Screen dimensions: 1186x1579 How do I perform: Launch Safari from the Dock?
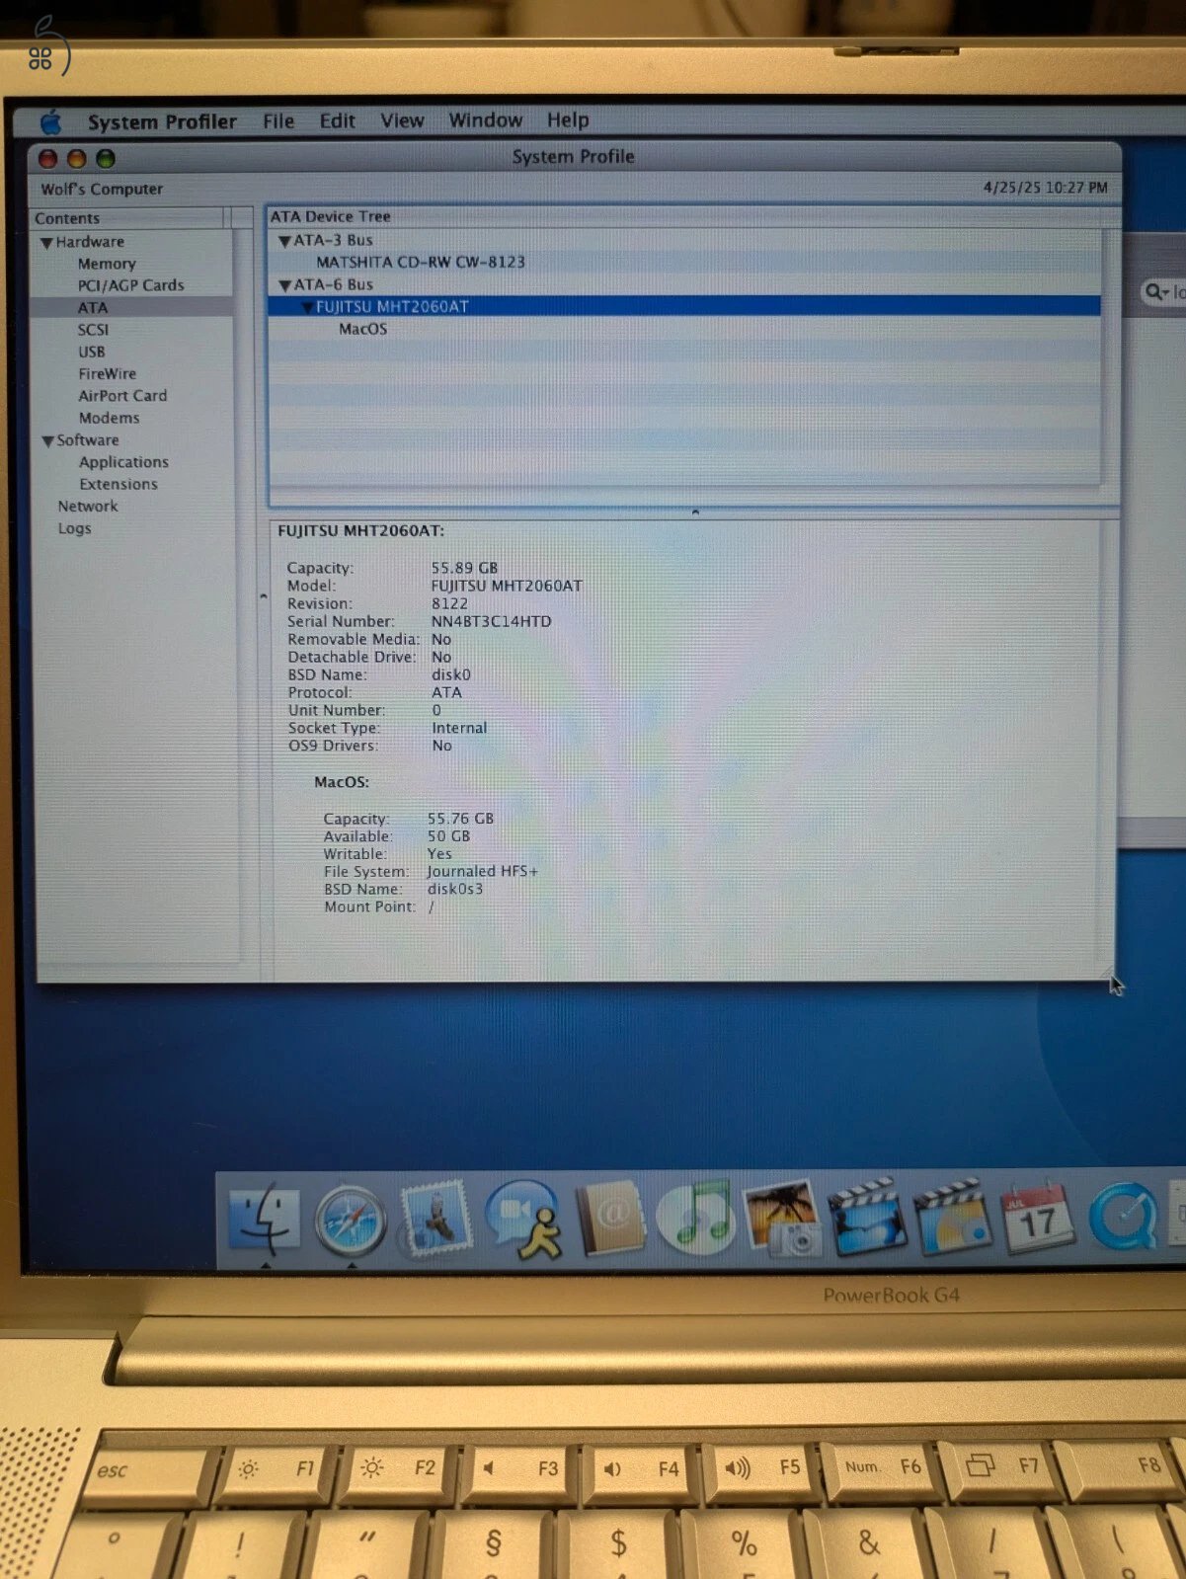click(x=351, y=1222)
